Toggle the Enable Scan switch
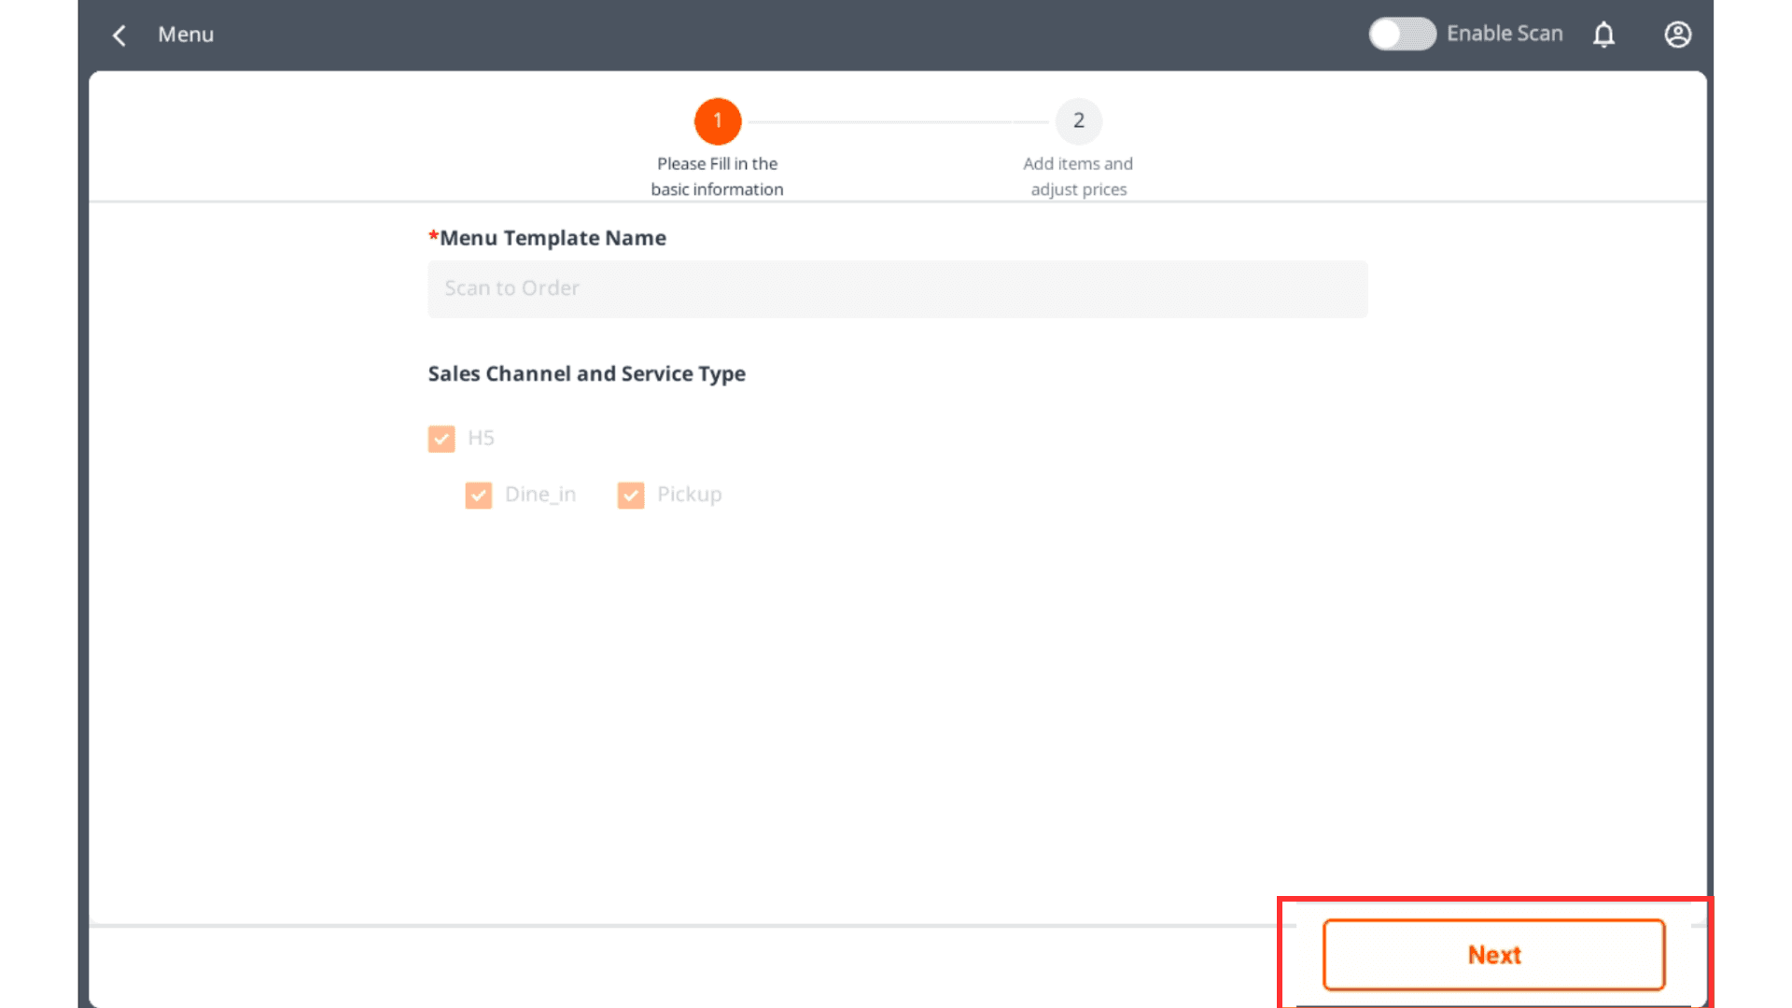This screenshot has height=1008, width=1792. click(x=1401, y=35)
